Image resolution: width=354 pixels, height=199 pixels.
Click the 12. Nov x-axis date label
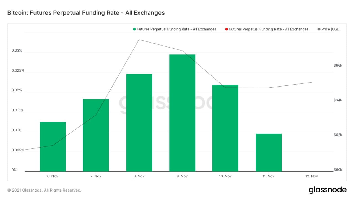312,176
